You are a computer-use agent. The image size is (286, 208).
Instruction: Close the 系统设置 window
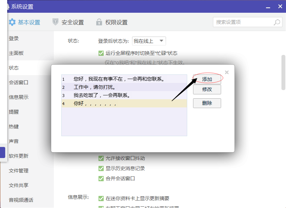tap(280, 6)
